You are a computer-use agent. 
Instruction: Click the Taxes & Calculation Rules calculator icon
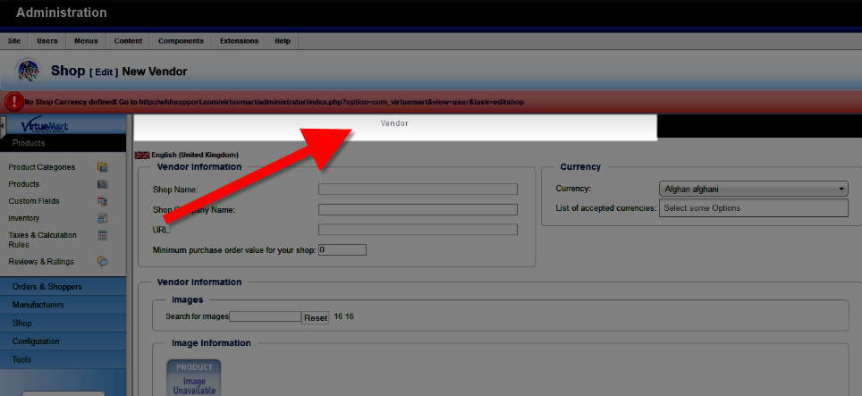click(103, 235)
